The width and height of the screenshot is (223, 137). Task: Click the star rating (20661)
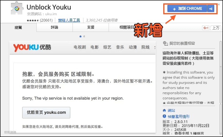tap(40, 20)
